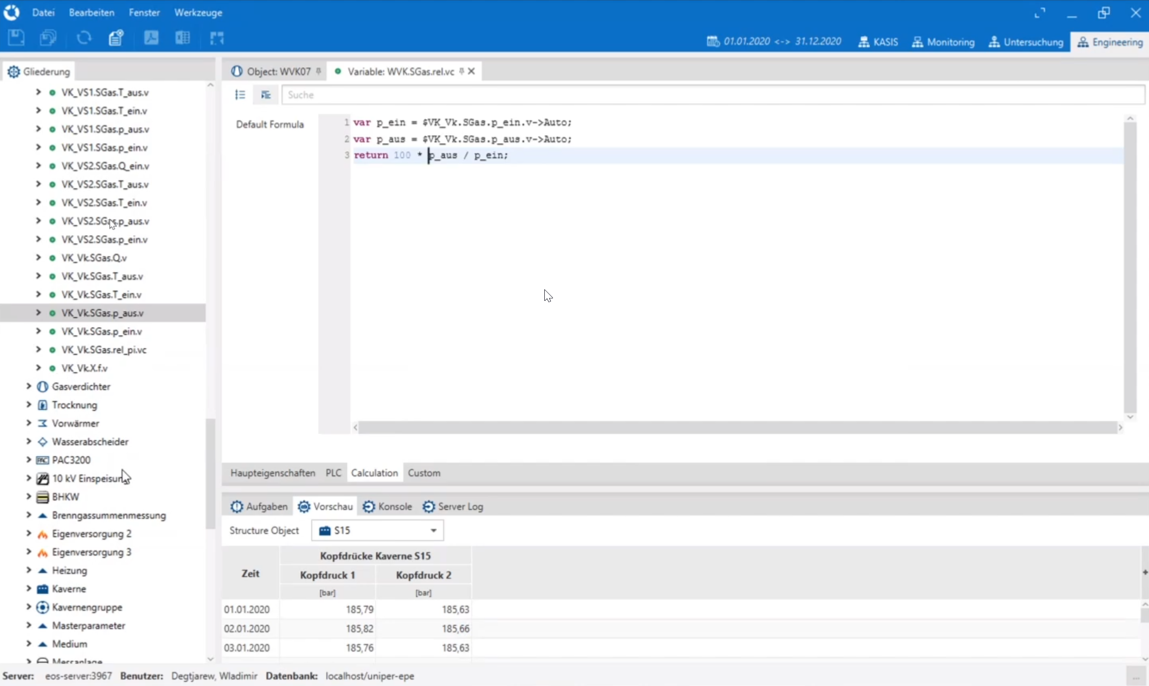1149x686 pixels.
Task: Open the Structure Object S15 dropdown
Action: pyautogui.click(x=378, y=530)
